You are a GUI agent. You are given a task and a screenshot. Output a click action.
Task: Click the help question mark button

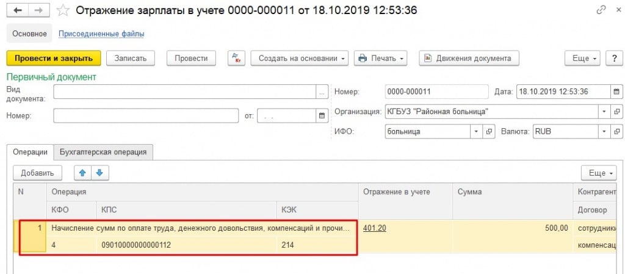click(x=613, y=58)
